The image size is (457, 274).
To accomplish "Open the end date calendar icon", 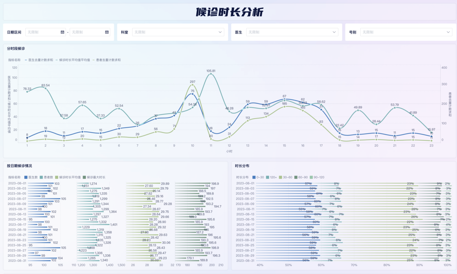I will point(107,32).
